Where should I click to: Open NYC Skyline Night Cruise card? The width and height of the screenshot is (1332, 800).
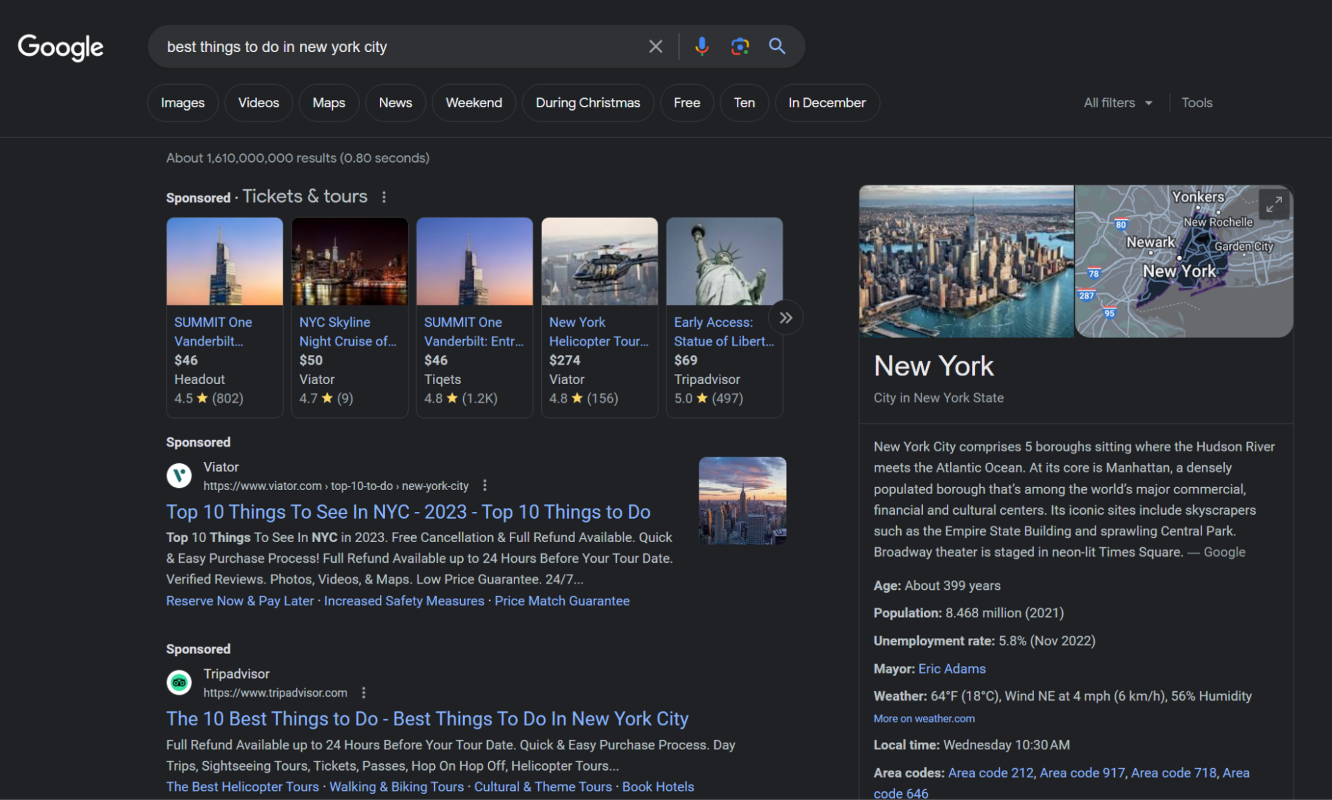coord(349,317)
